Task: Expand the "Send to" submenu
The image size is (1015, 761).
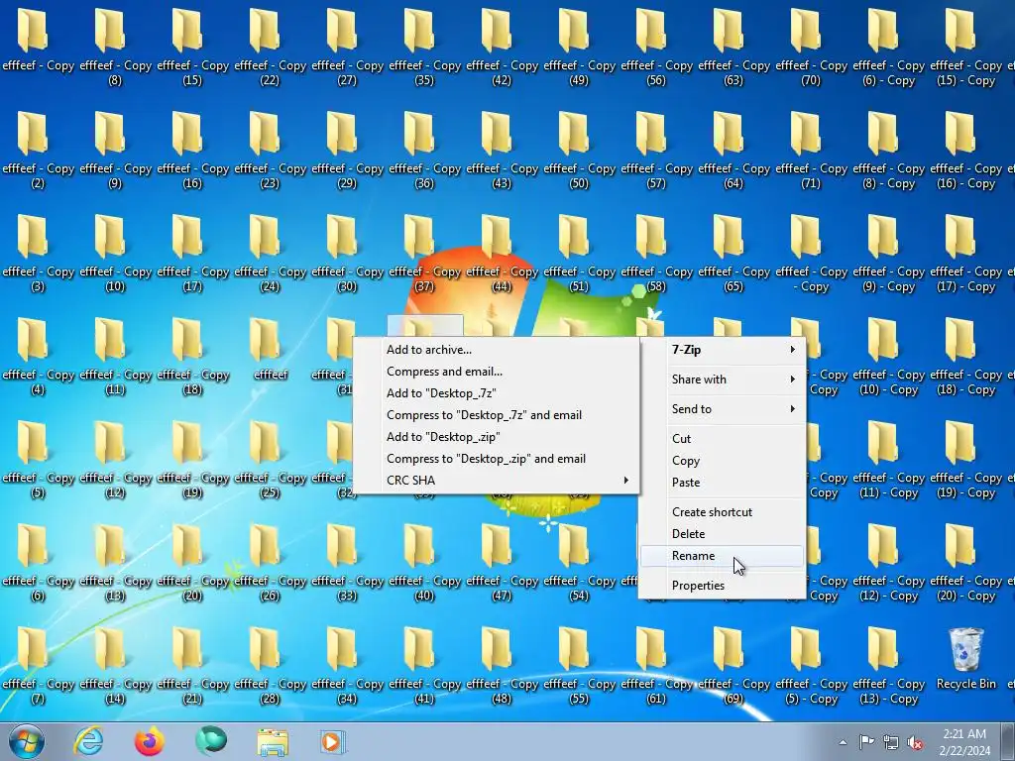Action: [723, 409]
